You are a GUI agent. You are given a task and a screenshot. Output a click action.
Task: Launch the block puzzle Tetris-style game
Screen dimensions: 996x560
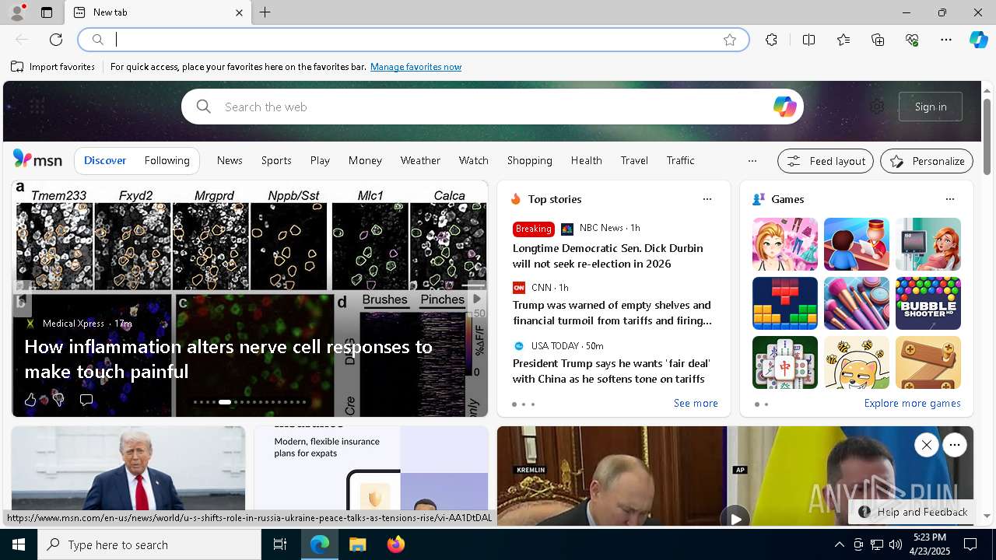784,303
